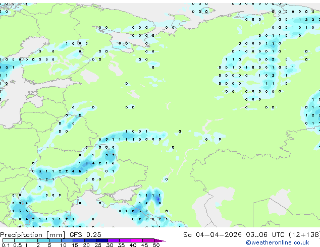Image resolution: width=320 pixels, height=247 pixels.
Task: Click the '35' legend value
Action: 121,245
